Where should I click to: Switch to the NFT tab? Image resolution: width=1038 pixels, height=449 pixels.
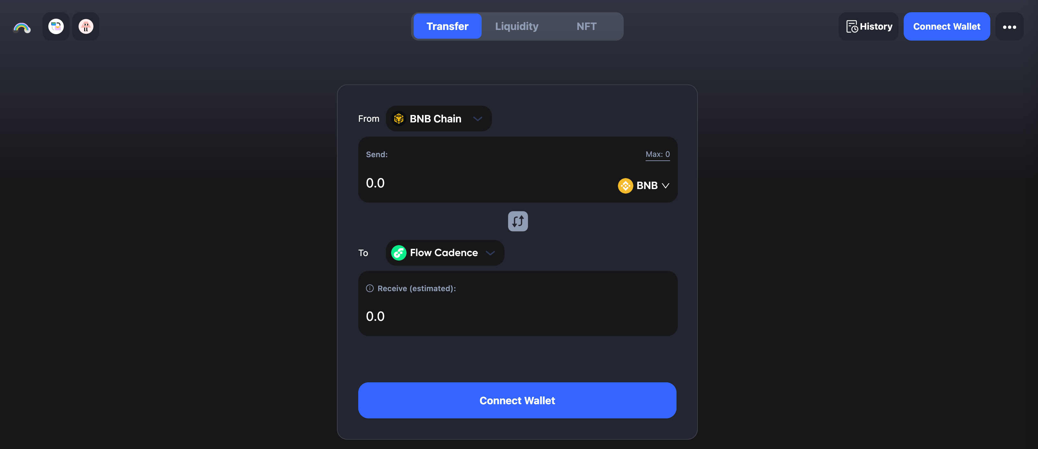click(x=586, y=27)
